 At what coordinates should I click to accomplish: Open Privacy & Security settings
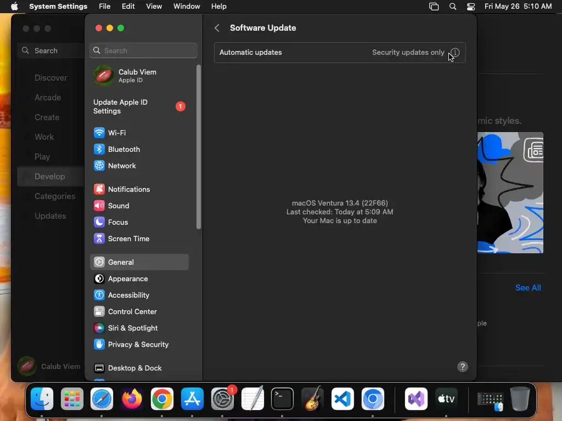pos(139,344)
